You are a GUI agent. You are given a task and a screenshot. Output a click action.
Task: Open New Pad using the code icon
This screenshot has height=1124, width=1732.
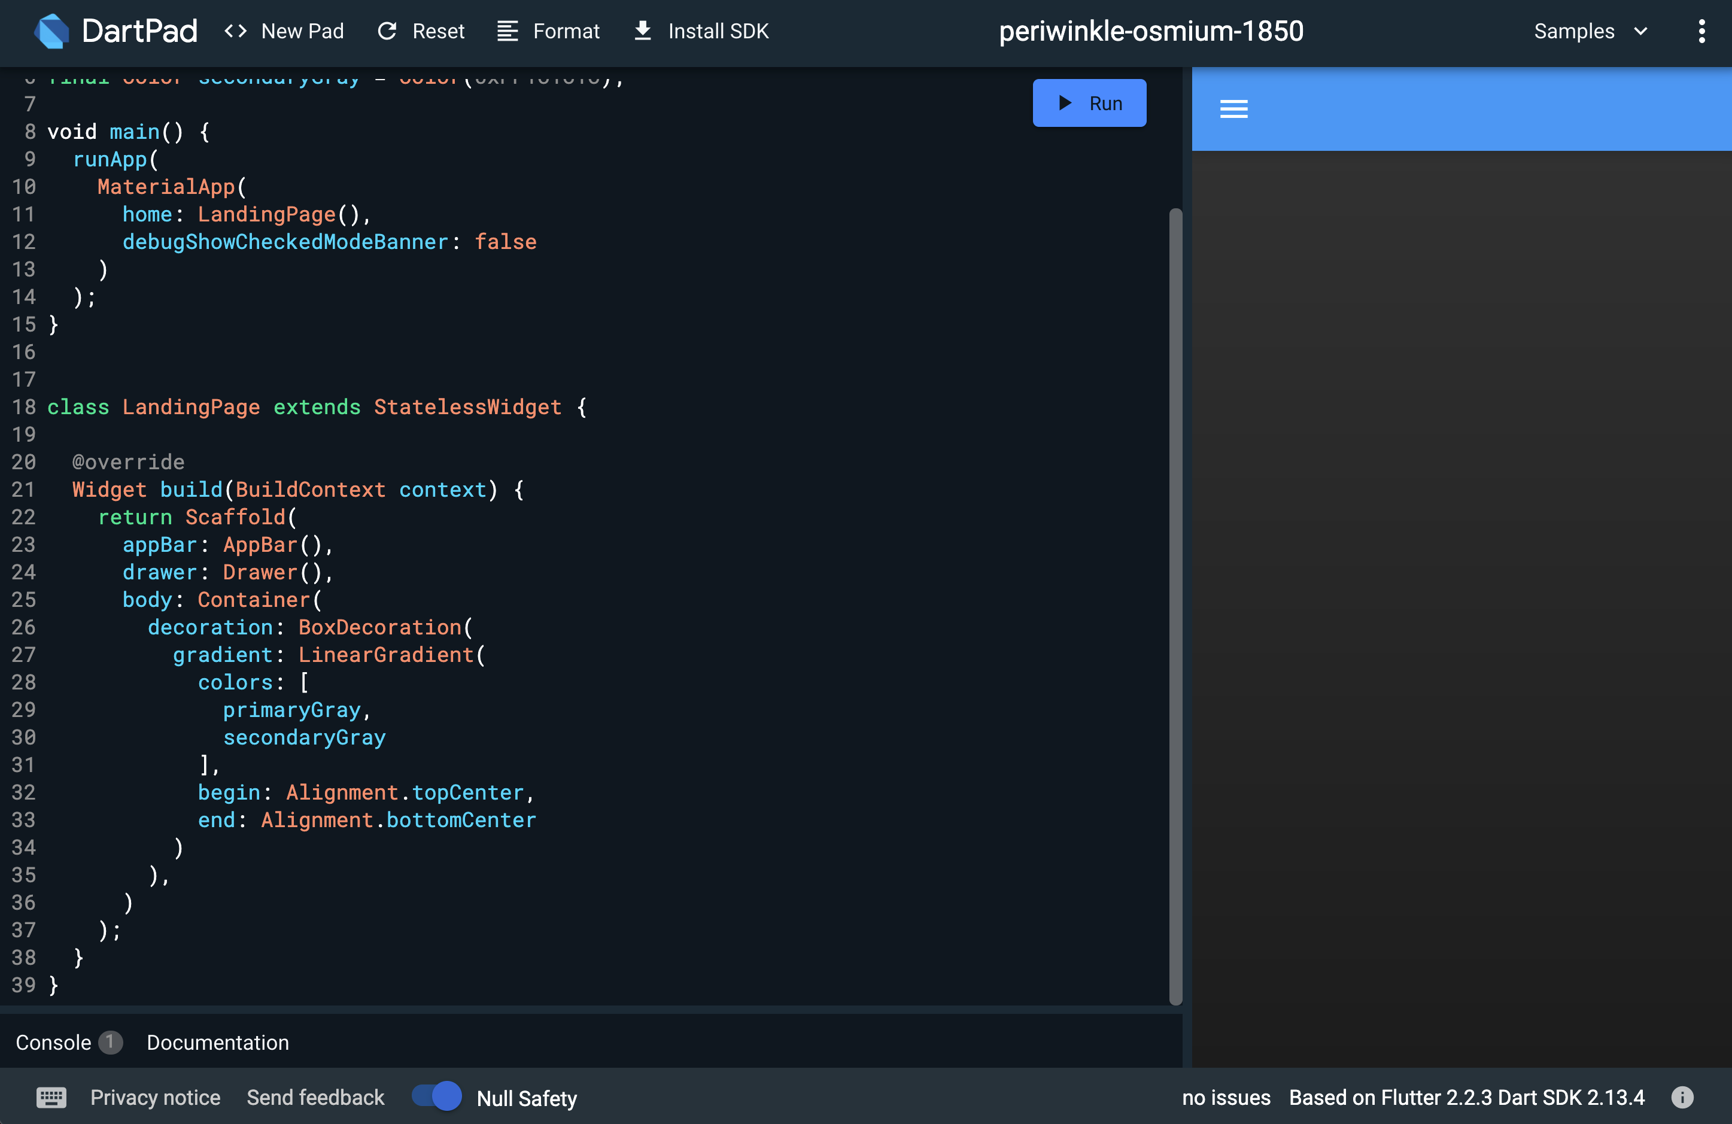coord(235,31)
